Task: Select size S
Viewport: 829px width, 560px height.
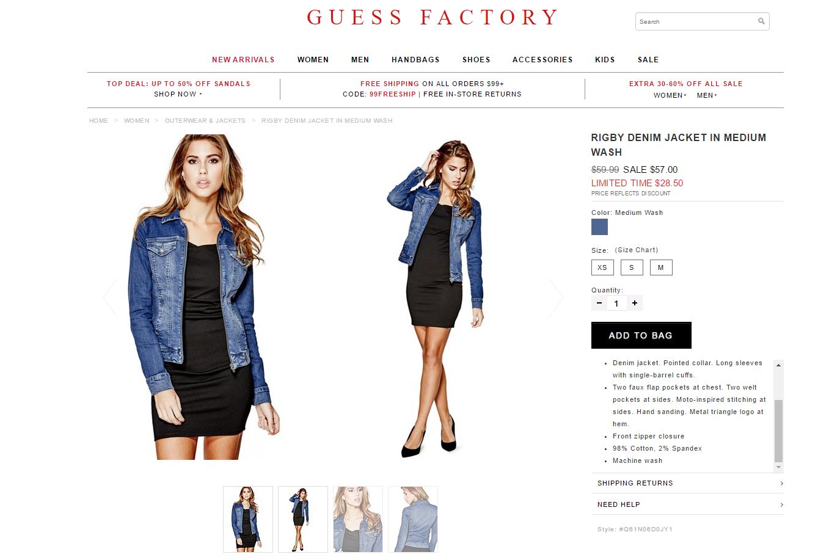Action: [x=632, y=267]
